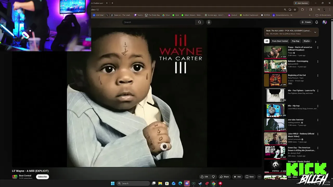Open Microsoft Store from taskbar
The width and height of the screenshot is (333, 187).
pyautogui.click(x=167, y=183)
